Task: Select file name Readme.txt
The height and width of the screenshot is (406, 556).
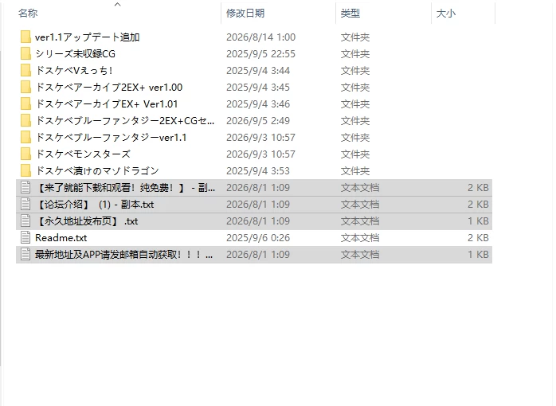Action: [61, 237]
